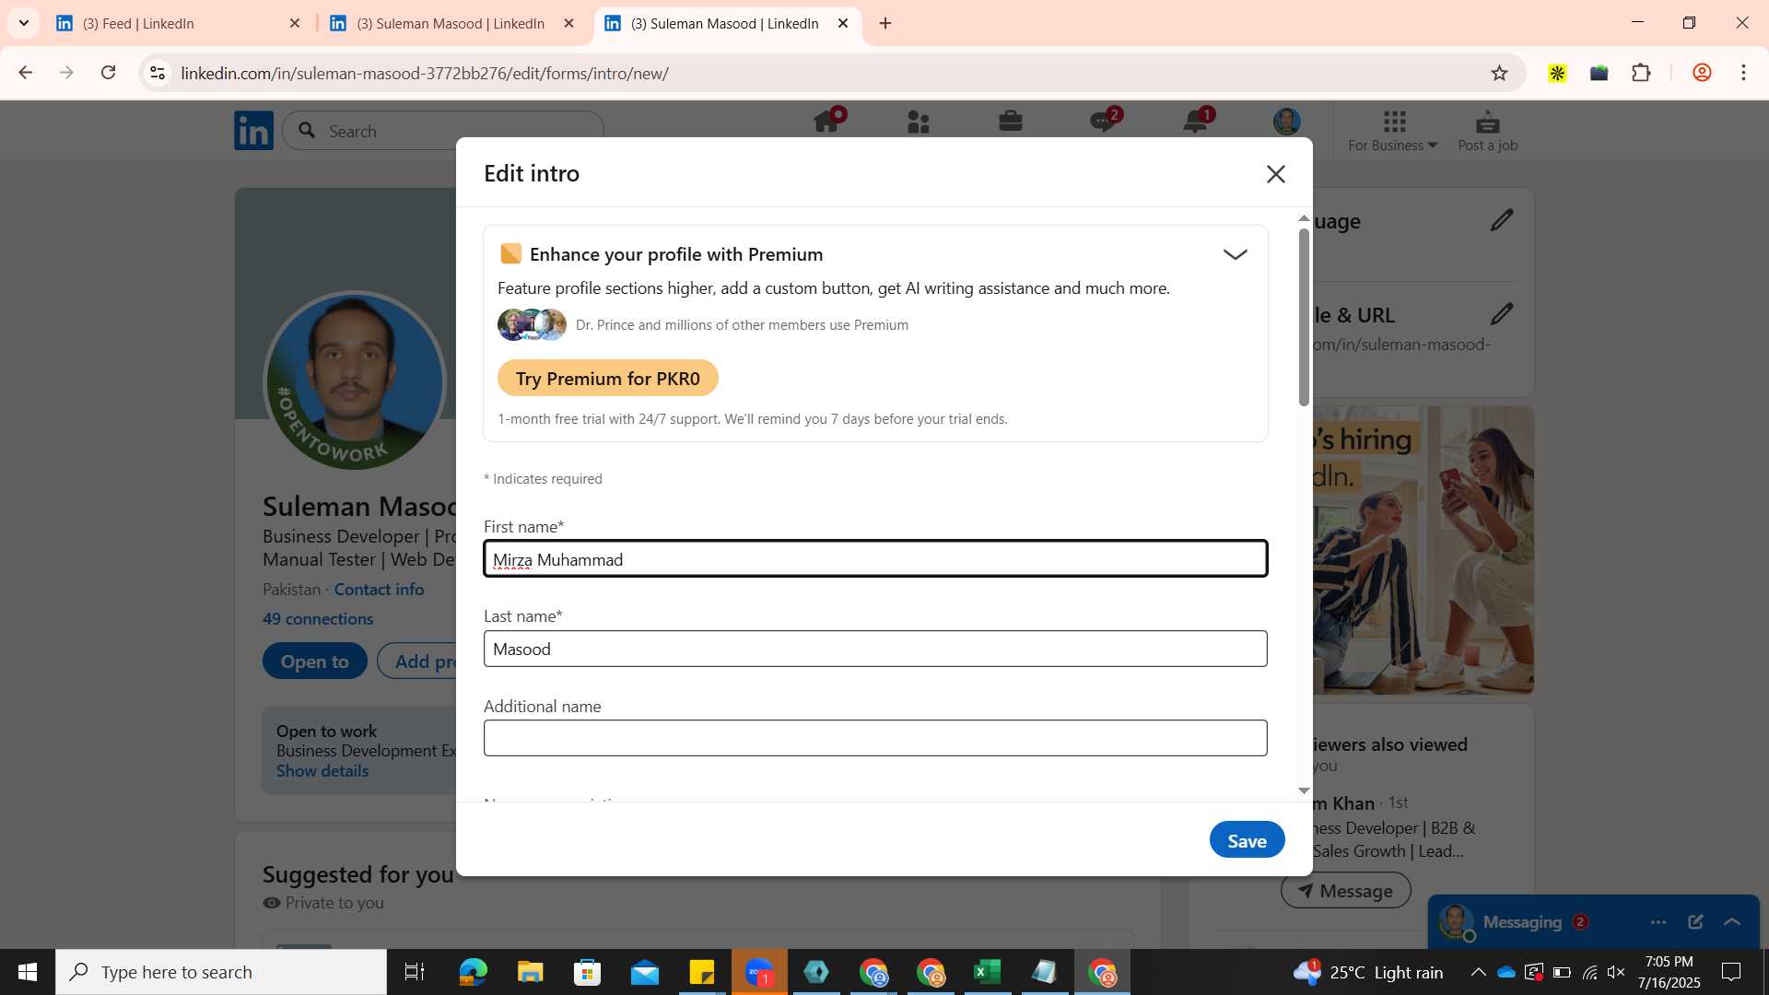1769x995 pixels.
Task: Open Chrome three-dot menu
Action: 1743,73
